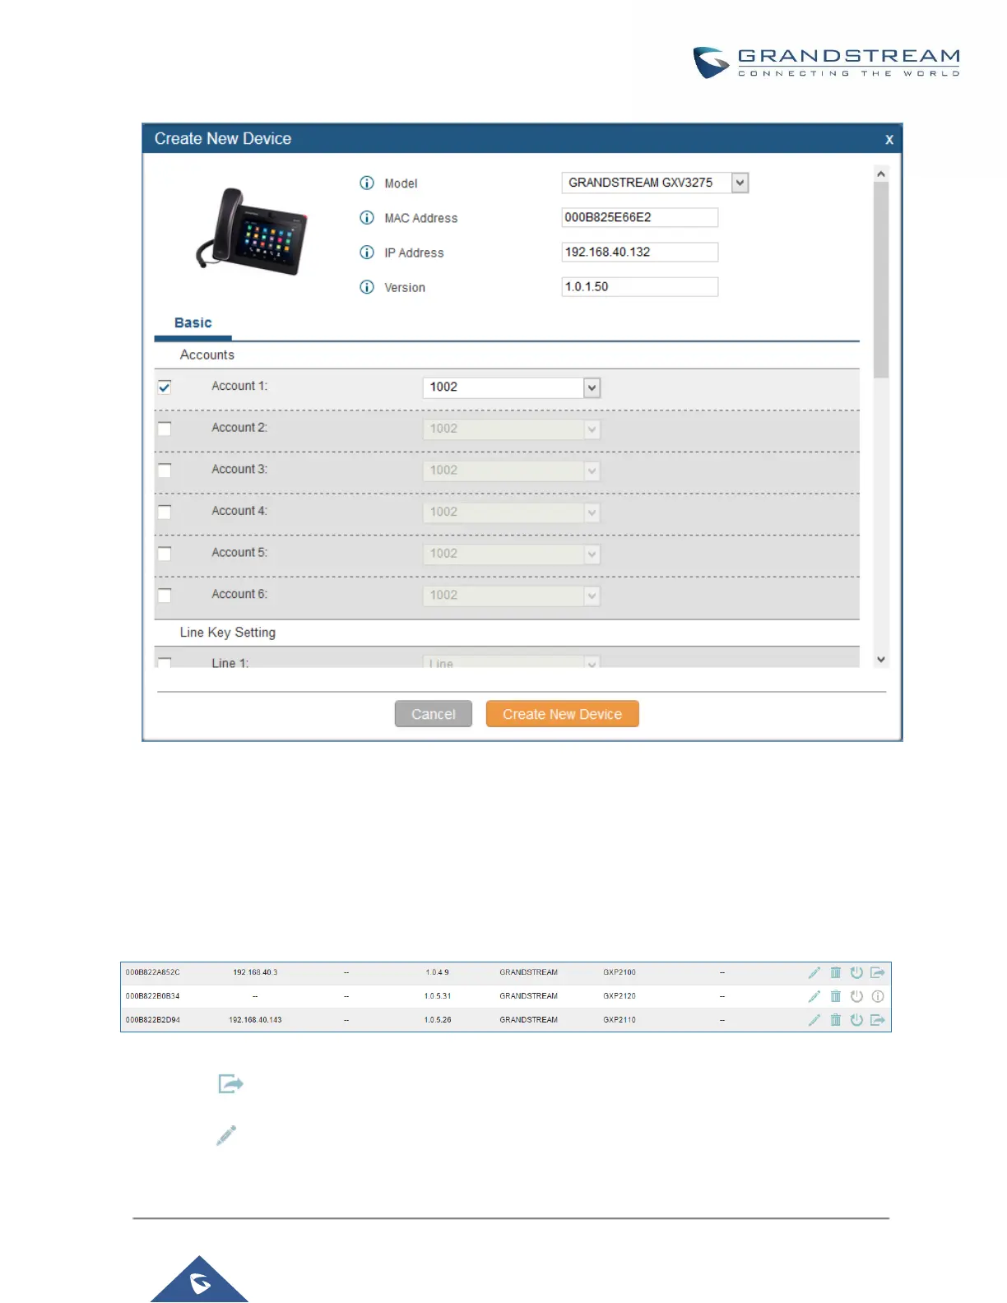The width and height of the screenshot is (1007, 1303).
Task: Enable the Account 4 checkbox
Action: tap(165, 512)
